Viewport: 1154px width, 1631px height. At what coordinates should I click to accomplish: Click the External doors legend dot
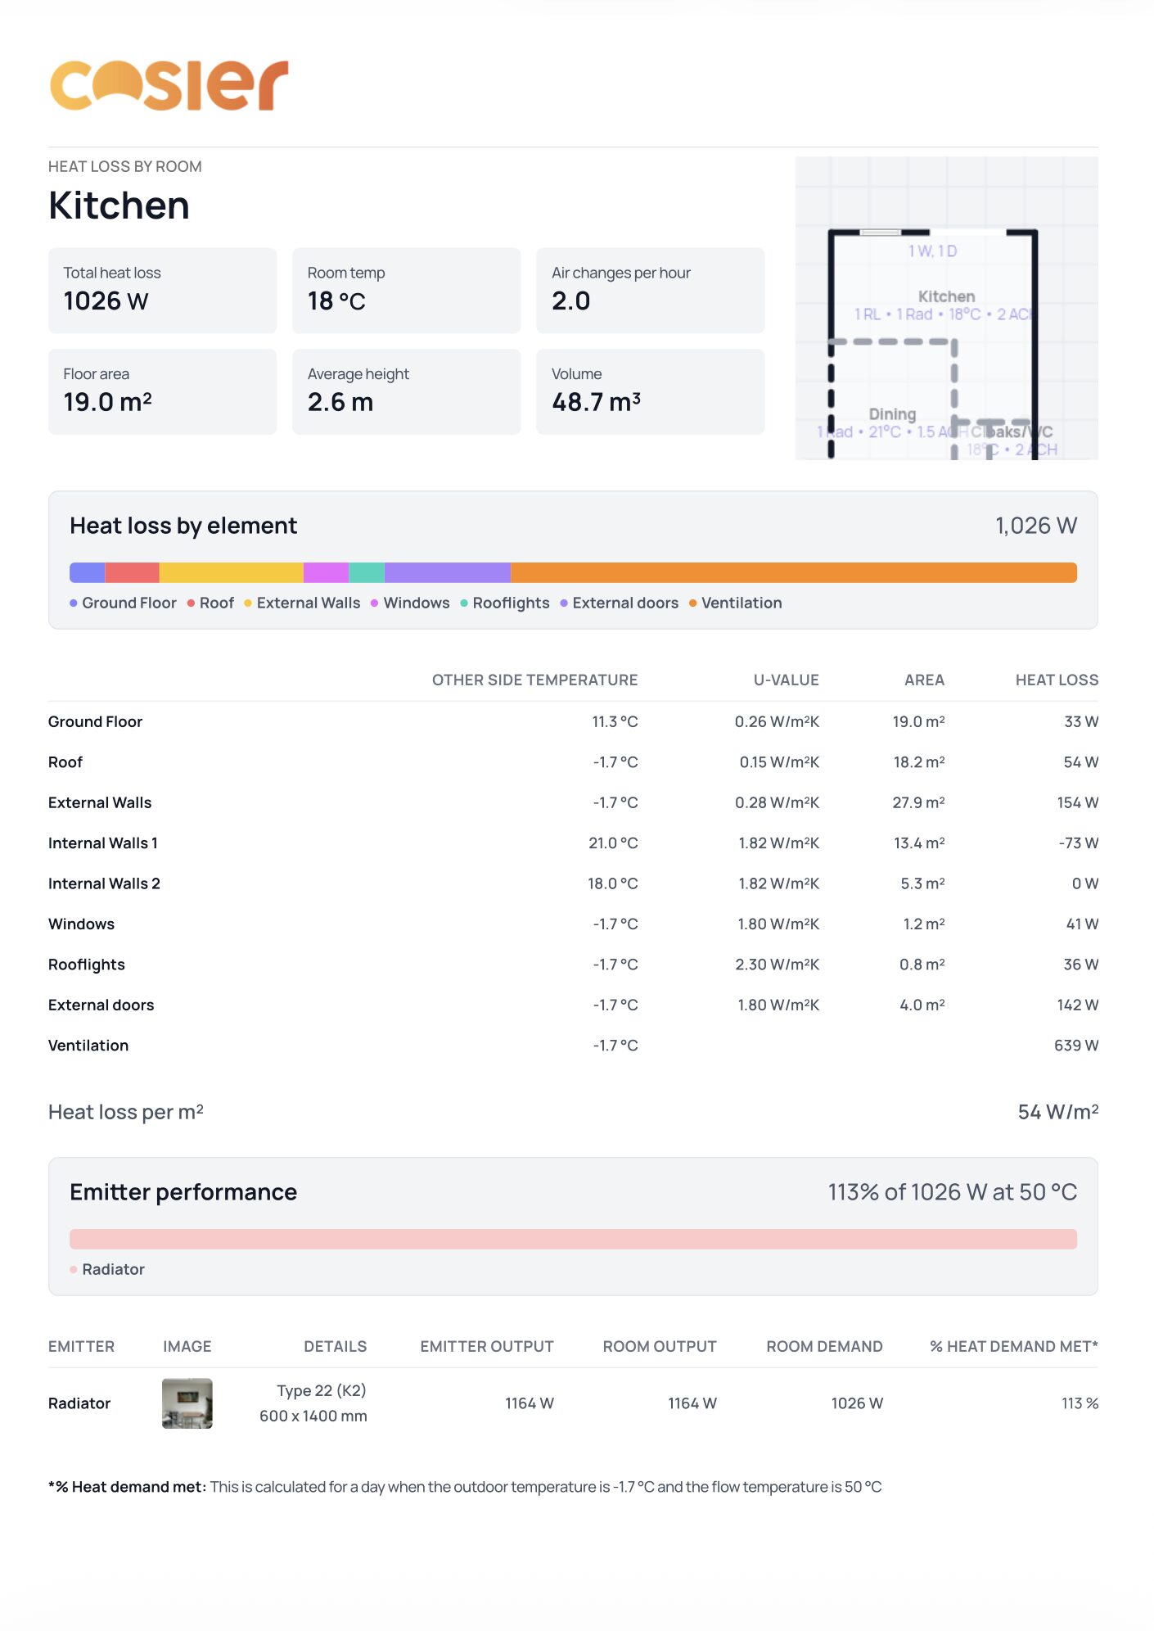[564, 603]
